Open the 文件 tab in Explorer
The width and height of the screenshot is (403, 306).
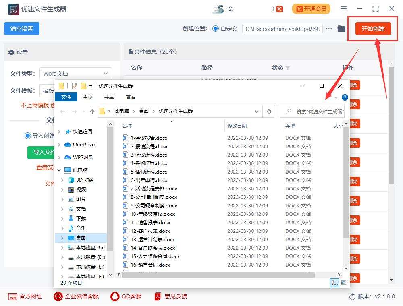pos(66,97)
